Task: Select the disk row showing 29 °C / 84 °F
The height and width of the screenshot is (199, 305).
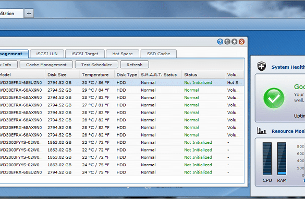Action: point(122,90)
